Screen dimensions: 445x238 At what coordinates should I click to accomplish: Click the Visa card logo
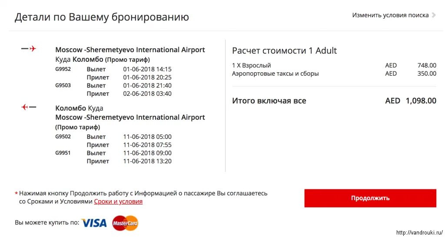[94, 223]
